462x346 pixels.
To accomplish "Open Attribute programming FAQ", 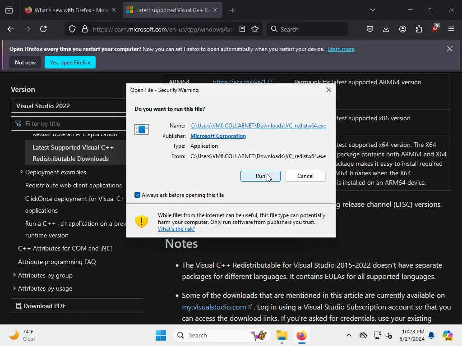I will pyautogui.click(x=57, y=262).
